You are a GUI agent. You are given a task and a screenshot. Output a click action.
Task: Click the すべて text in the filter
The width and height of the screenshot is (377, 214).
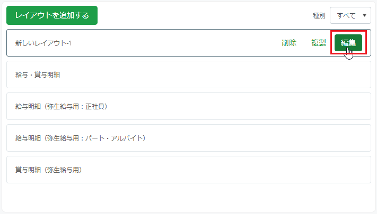click(x=346, y=15)
